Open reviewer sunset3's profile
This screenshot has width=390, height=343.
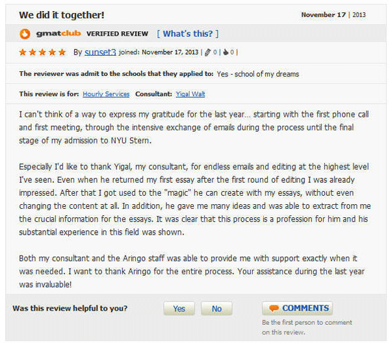pyautogui.click(x=100, y=52)
